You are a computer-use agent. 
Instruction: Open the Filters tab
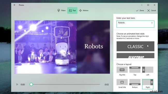click(62, 11)
